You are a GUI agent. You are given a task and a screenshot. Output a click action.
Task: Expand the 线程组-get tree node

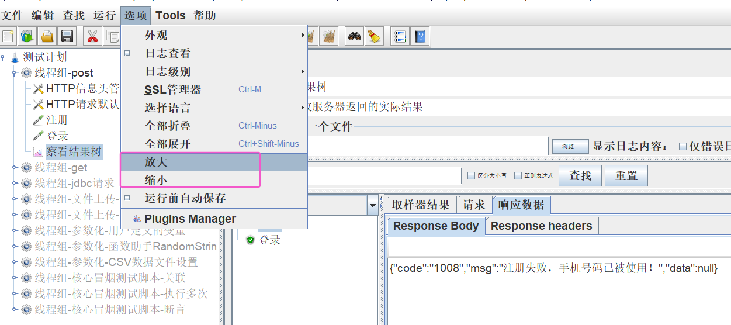[15, 168]
